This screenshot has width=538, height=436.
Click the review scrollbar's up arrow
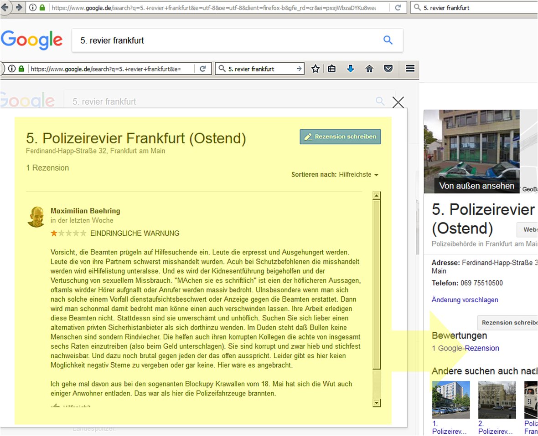pyautogui.click(x=377, y=196)
